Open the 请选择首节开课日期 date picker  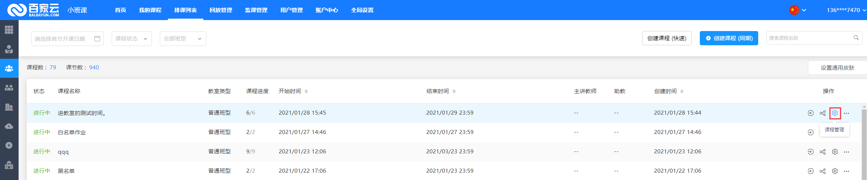tap(68, 38)
